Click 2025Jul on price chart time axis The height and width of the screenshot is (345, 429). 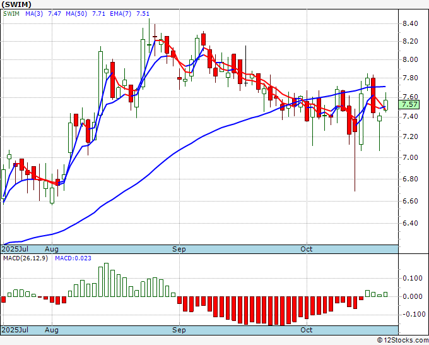pyautogui.click(x=15, y=249)
